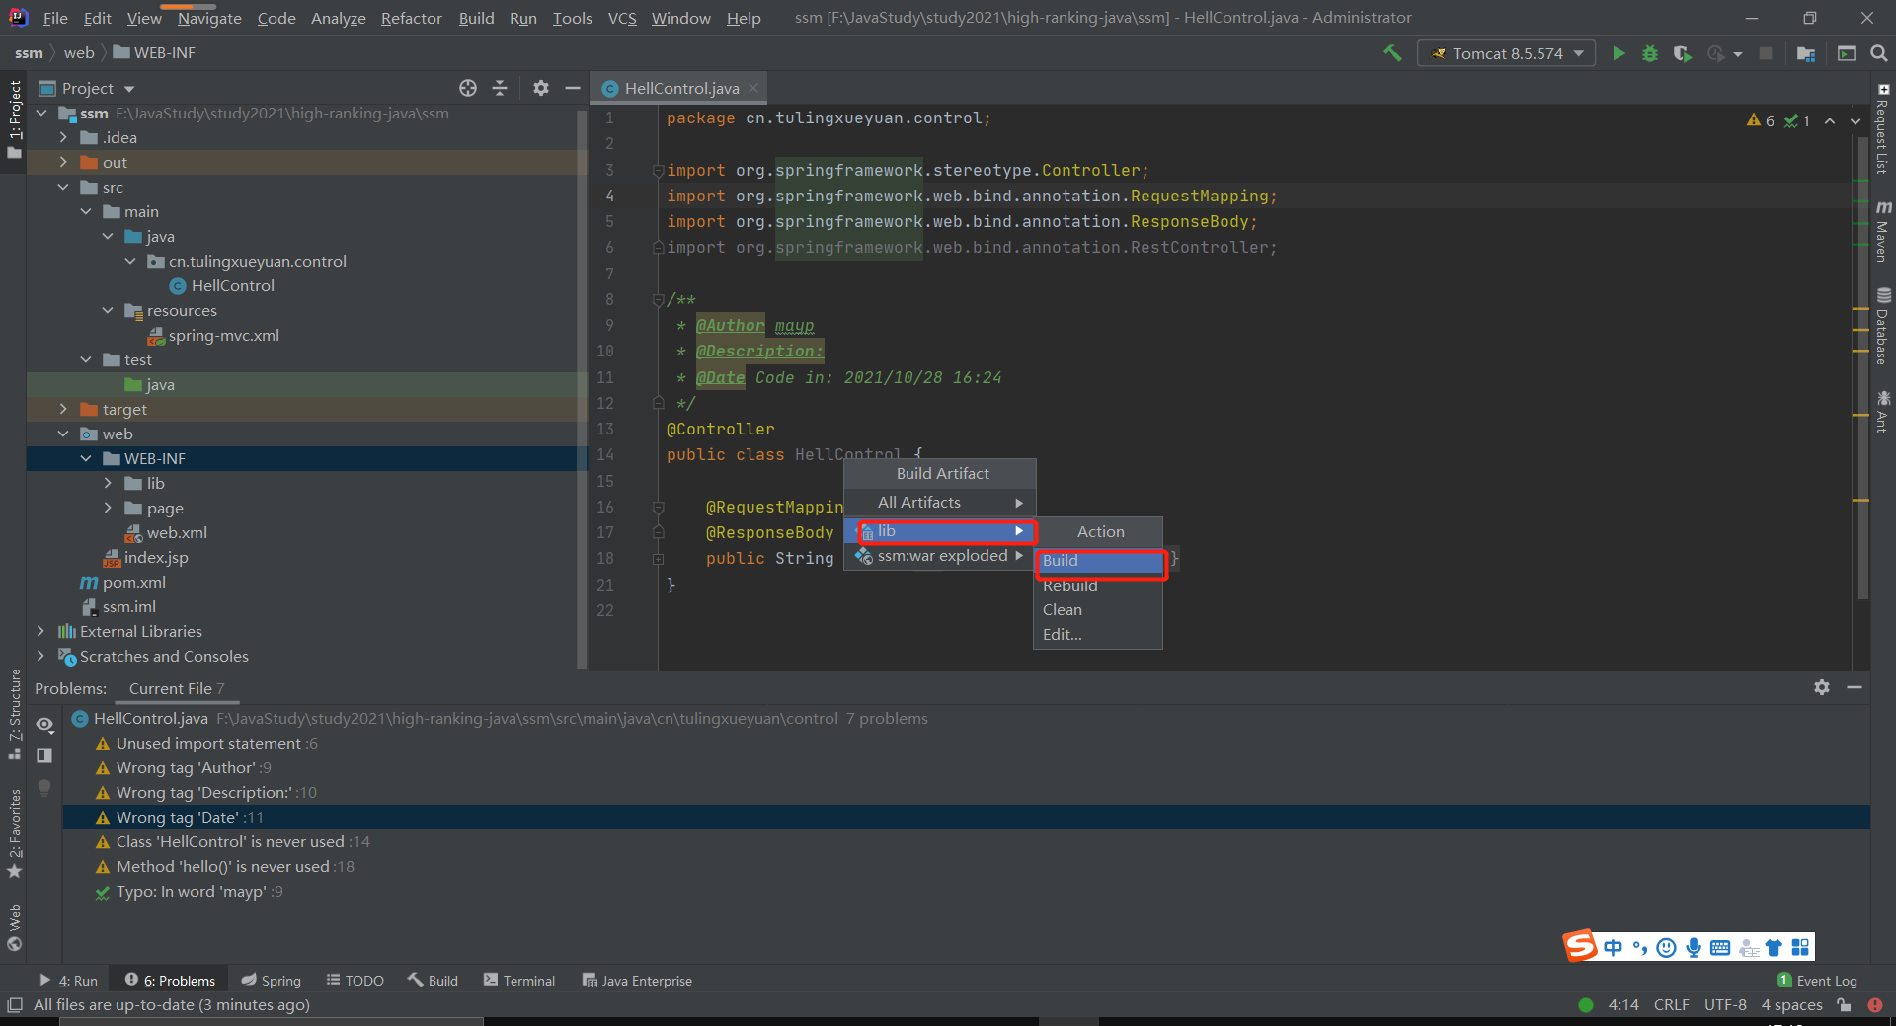This screenshot has width=1896, height=1026.
Task: Run with Coverage using the shield icon
Action: 1683,53
